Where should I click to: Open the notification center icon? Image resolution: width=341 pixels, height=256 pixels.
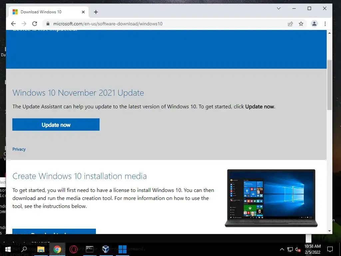(x=330, y=249)
